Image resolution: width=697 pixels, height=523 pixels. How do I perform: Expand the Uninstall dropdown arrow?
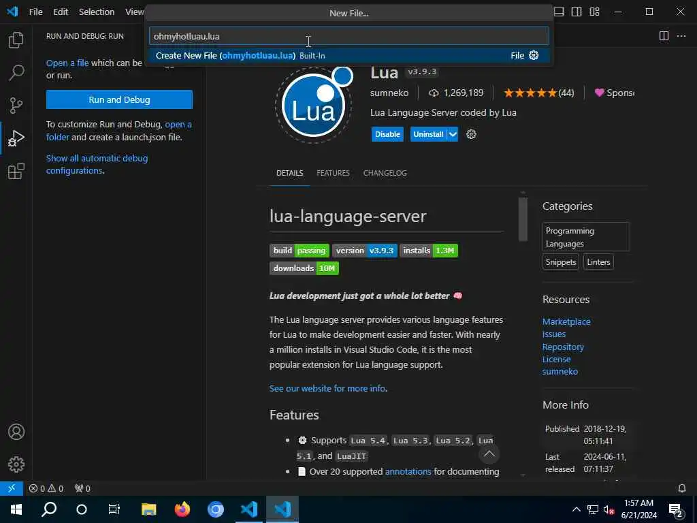tap(453, 134)
